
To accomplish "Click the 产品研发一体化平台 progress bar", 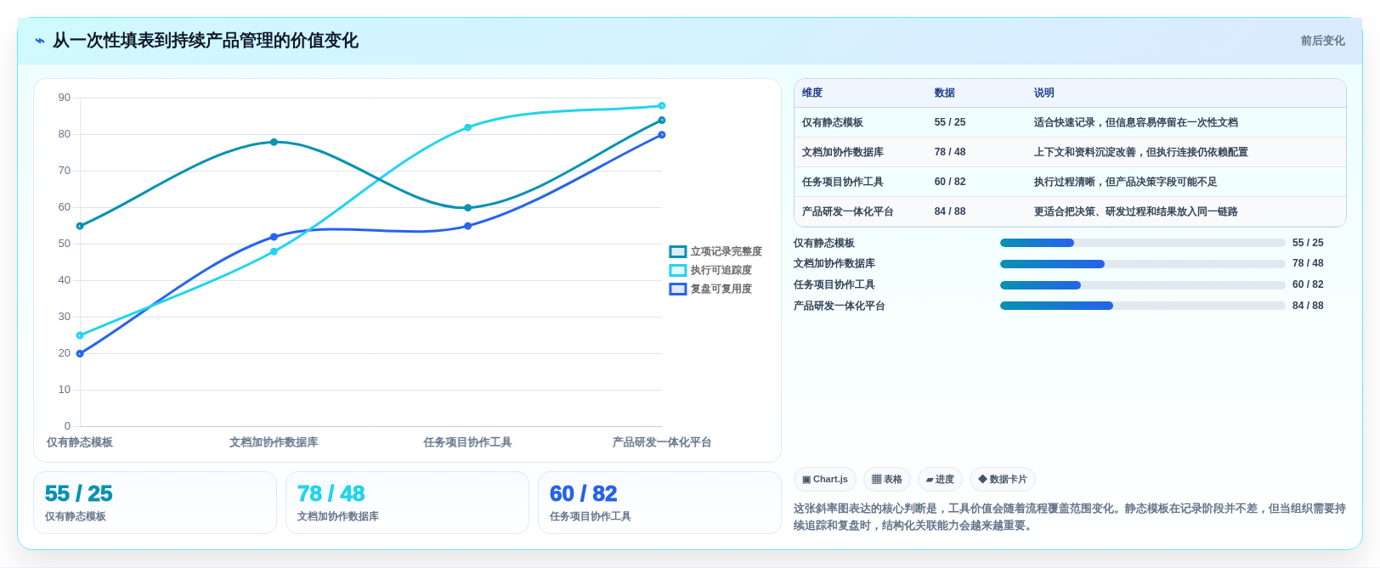I will (1142, 306).
